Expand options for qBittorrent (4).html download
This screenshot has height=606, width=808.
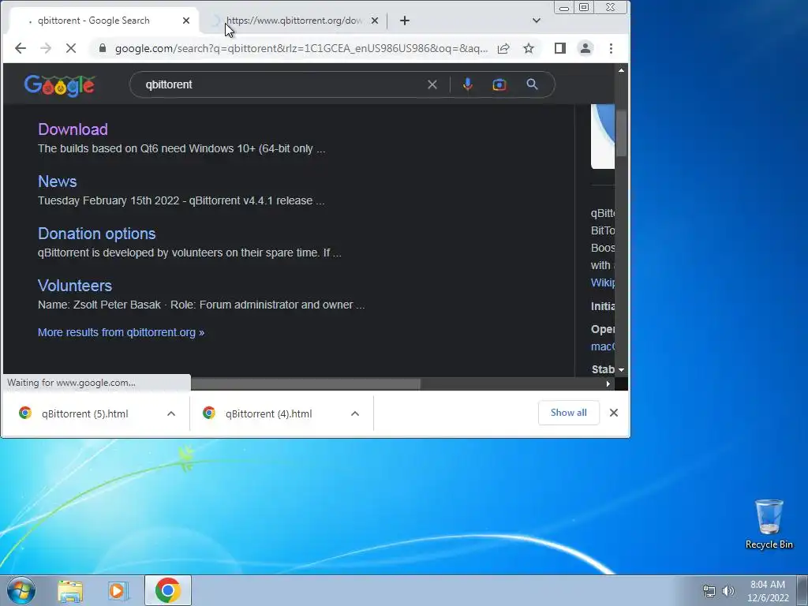(354, 413)
